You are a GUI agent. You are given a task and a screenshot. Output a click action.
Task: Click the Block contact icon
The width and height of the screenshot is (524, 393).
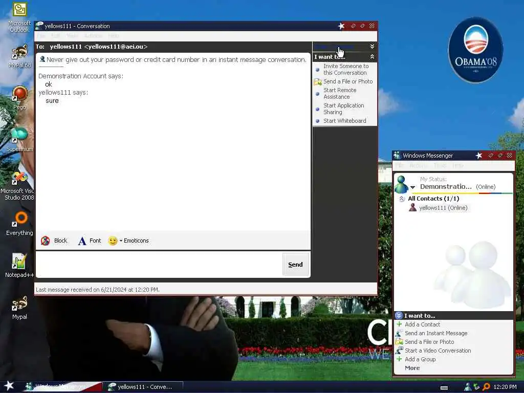coord(46,241)
